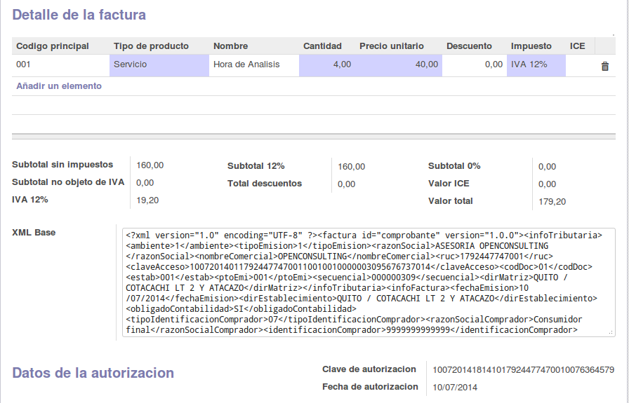629x403 pixels.
Task: Select the 001 codigo principal cell
Action: tap(60, 65)
